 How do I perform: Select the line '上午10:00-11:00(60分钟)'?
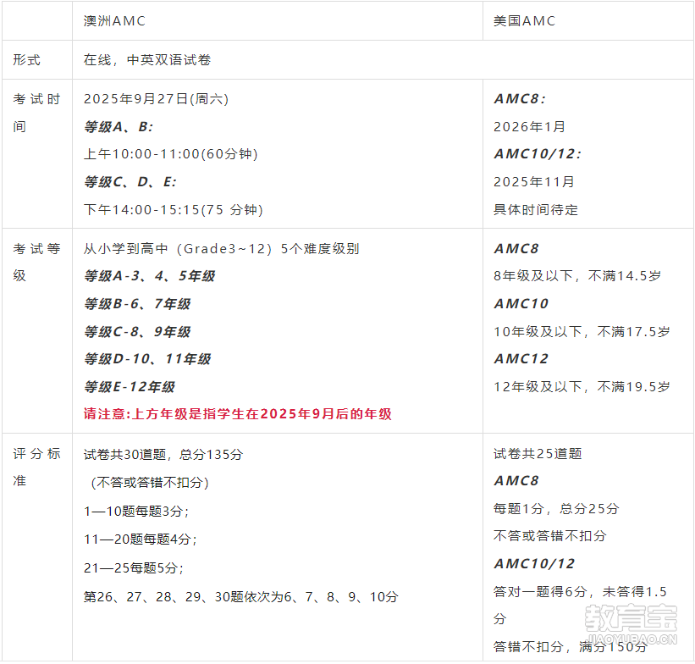(171, 154)
